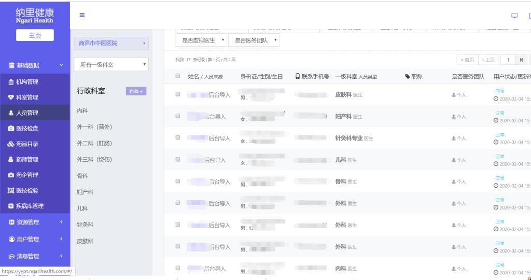Click the hamburger menu toggle icon
The height and width of the screenshot is (280, 531).
(82, 16)
